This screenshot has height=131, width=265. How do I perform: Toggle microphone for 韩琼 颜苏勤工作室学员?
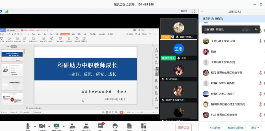[260, 115]
